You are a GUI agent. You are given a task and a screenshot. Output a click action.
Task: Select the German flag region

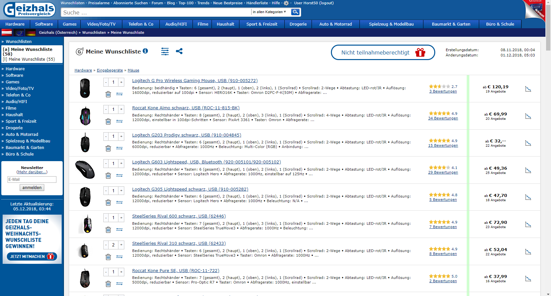[31, 32]
